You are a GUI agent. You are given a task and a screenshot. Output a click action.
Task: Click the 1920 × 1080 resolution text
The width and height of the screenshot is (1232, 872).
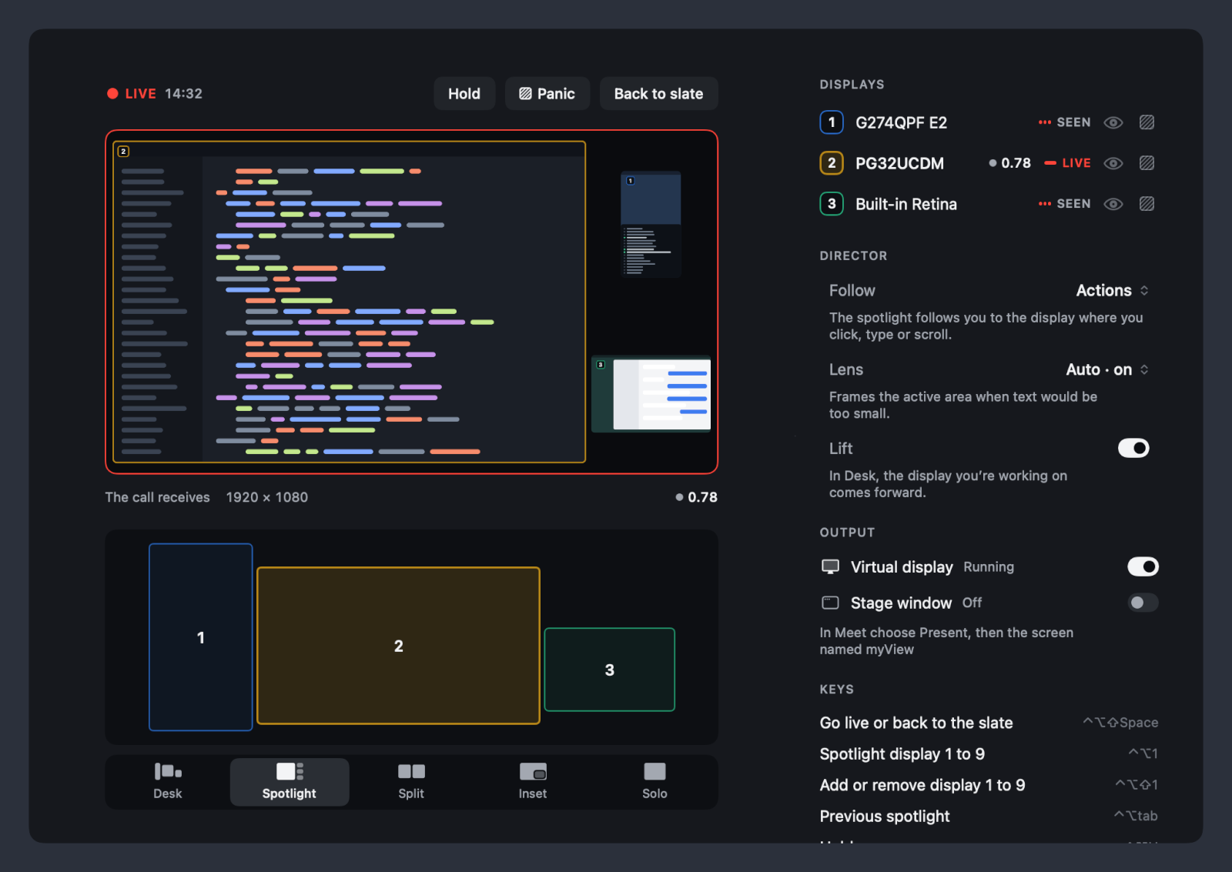pos(267,497)
